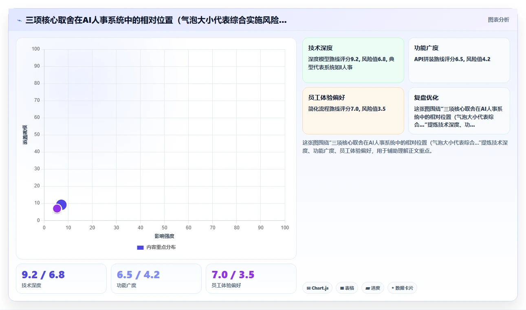The image size is (526, 310).
Task: Click the 进度 tag
Action: point(373,288)
